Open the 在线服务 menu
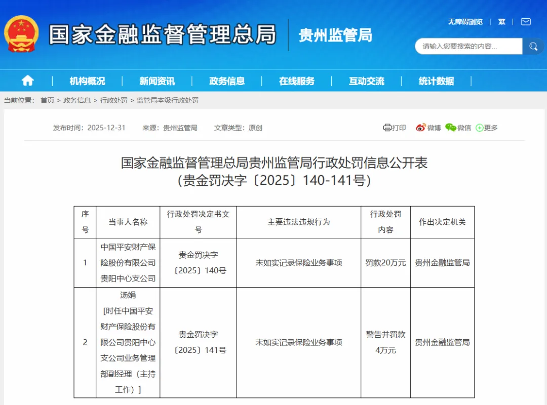Viewport: 547px width, 405px height. coord(296,82)
